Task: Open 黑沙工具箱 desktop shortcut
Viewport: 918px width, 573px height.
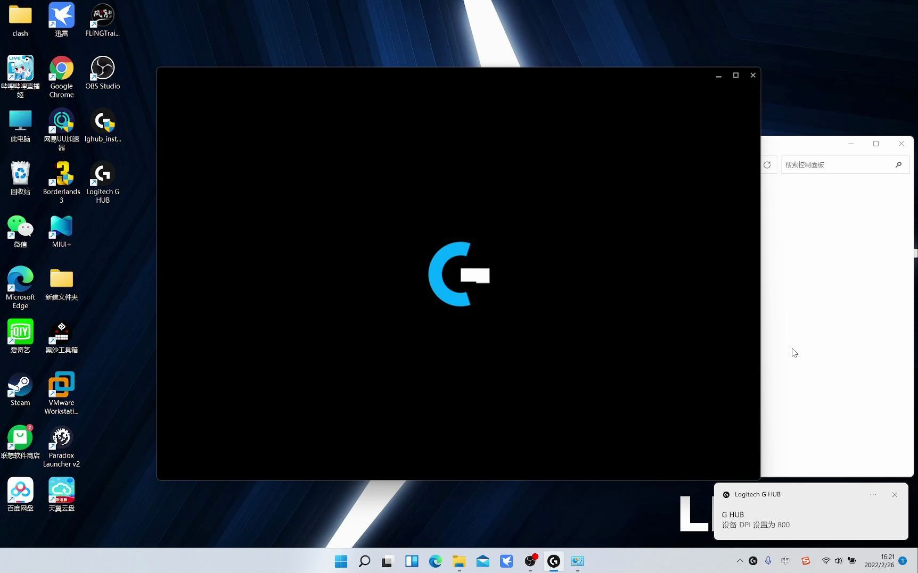Action: coord(61,336)
